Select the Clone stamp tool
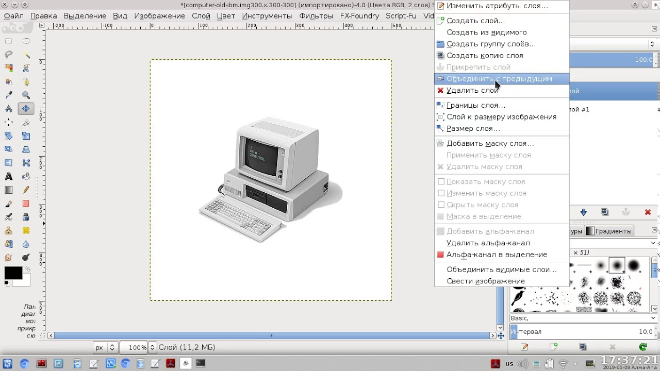This screenshot has width=660, height=371. pos(9,230)
